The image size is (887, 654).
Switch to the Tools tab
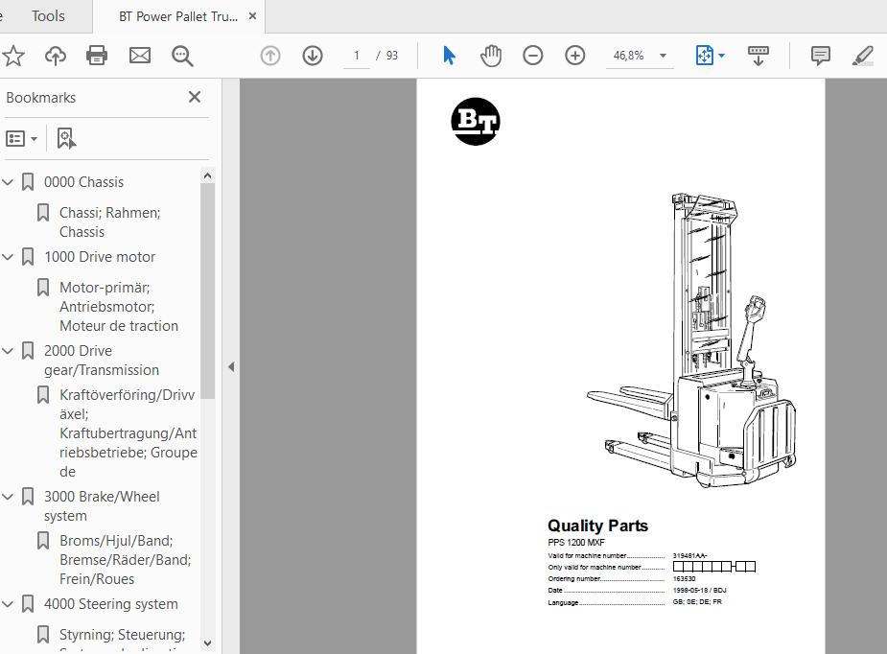pos(48,16)
